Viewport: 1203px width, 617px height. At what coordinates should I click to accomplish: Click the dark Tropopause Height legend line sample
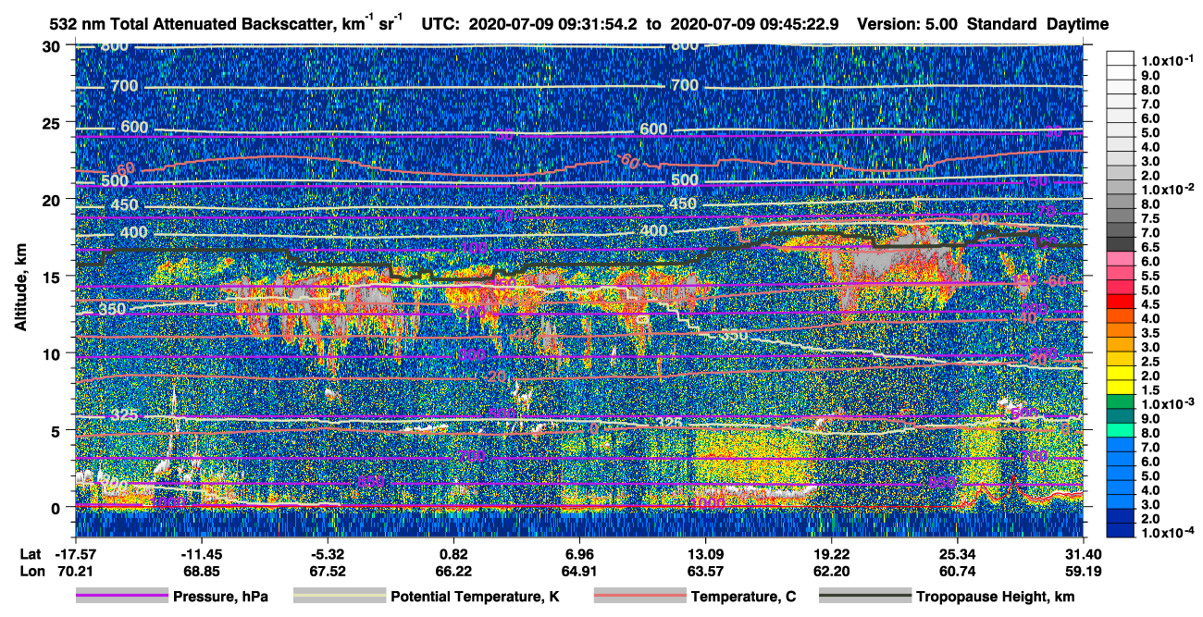pyautogui.click(x=863, y=597)
